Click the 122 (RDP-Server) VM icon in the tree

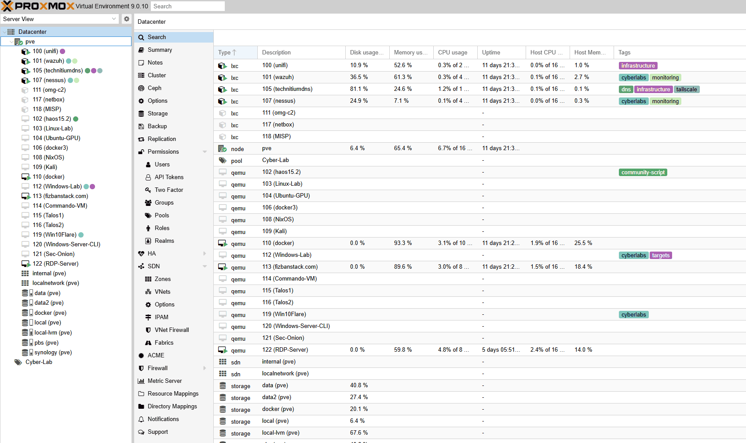[x=26, y=264]
